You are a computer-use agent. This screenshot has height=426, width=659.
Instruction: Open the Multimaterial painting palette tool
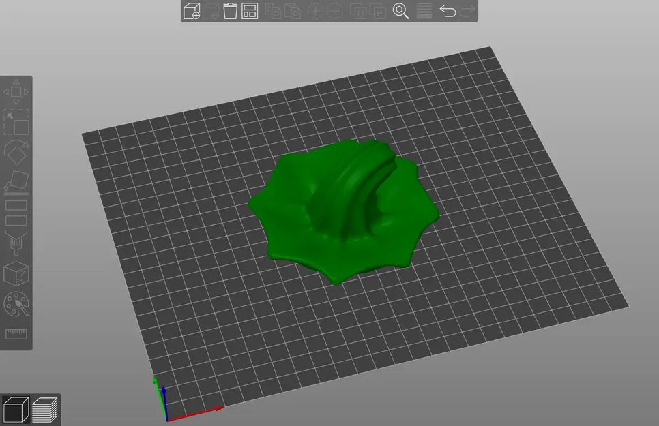pyautogui.click(x=16, y=304)
